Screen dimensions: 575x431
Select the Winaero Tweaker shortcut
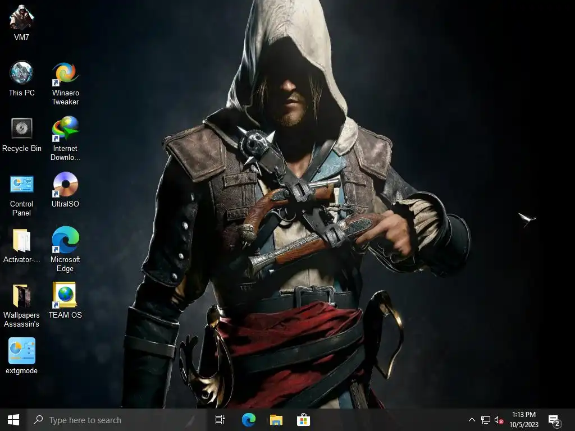pyautogui.click(x=65, y=84)
